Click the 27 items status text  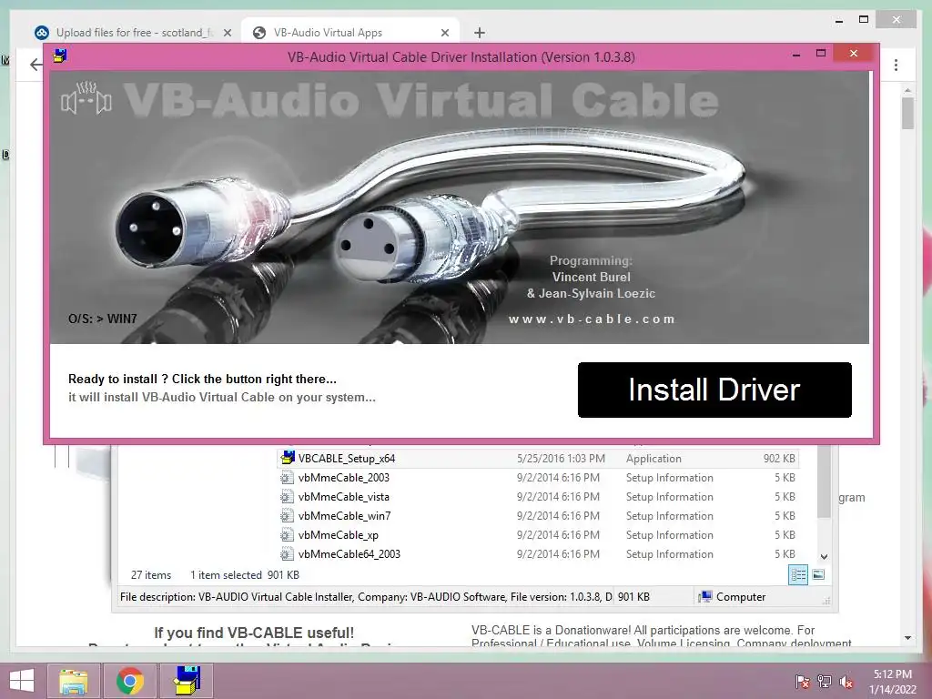[151, 575]
